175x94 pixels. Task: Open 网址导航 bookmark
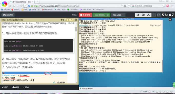tap(6, 9)
